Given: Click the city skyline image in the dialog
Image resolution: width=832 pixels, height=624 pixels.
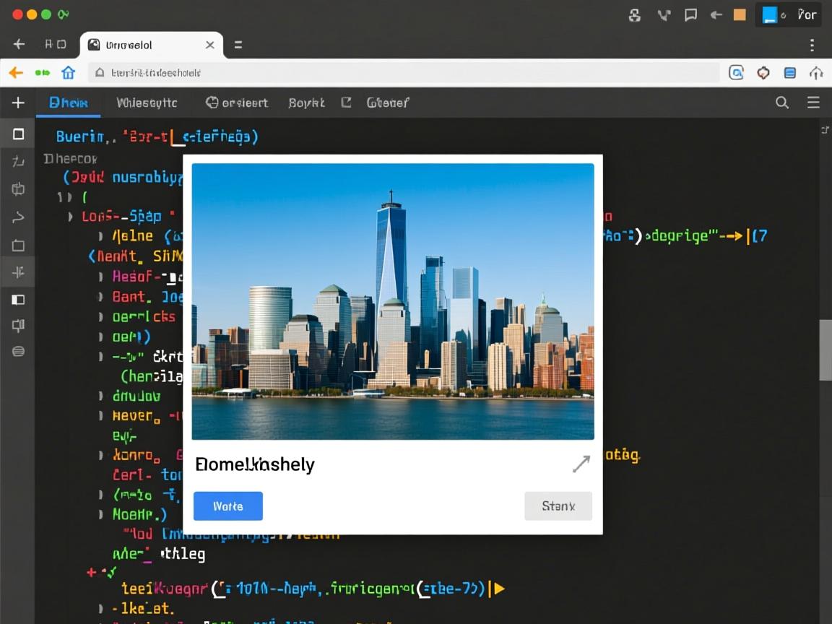Looking at the screenshot, I should coord(393,301).
